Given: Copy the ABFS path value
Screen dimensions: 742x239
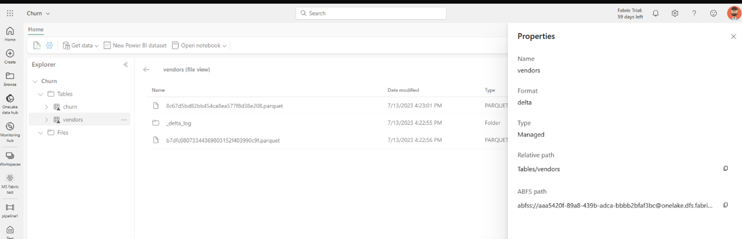Looking at the screenshot, I should click(x=725, y=205).
